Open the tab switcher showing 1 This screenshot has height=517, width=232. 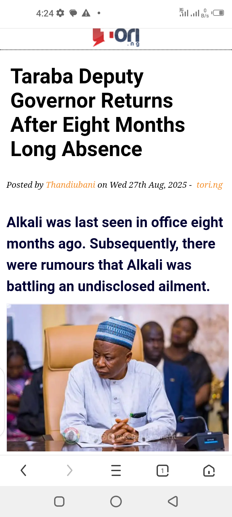162,470
